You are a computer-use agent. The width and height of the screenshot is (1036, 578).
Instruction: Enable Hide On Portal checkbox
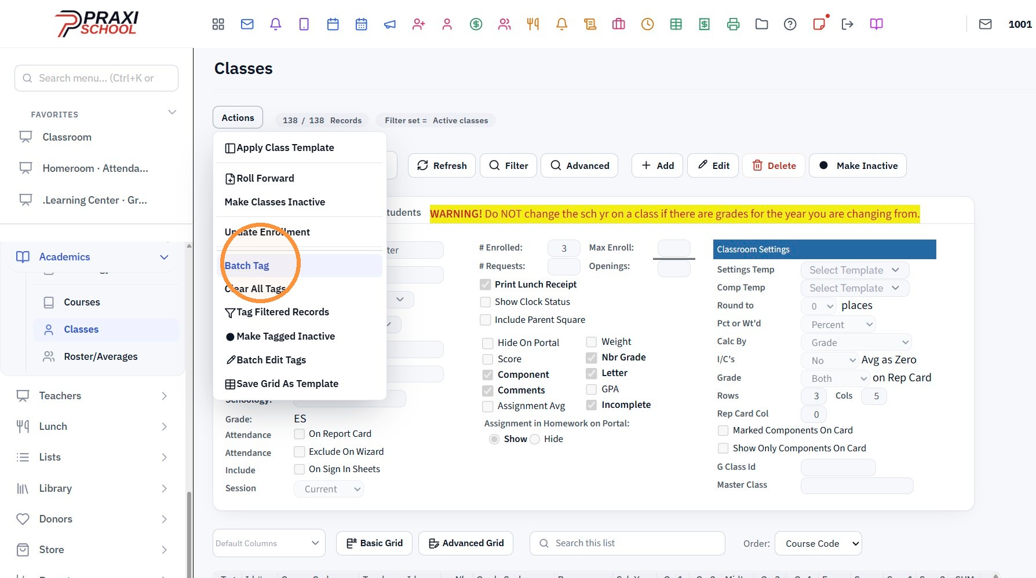point(488,343)
